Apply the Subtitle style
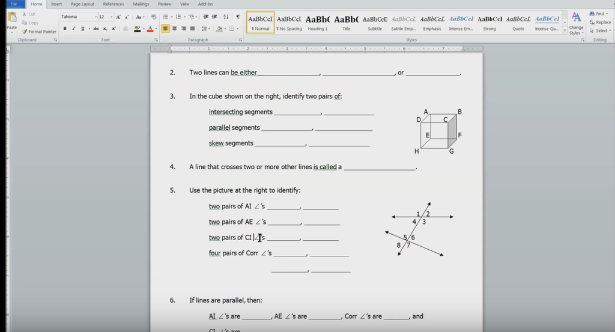This screenshot has height=332, width=615. pyautogui.click(x=375, y=23)
